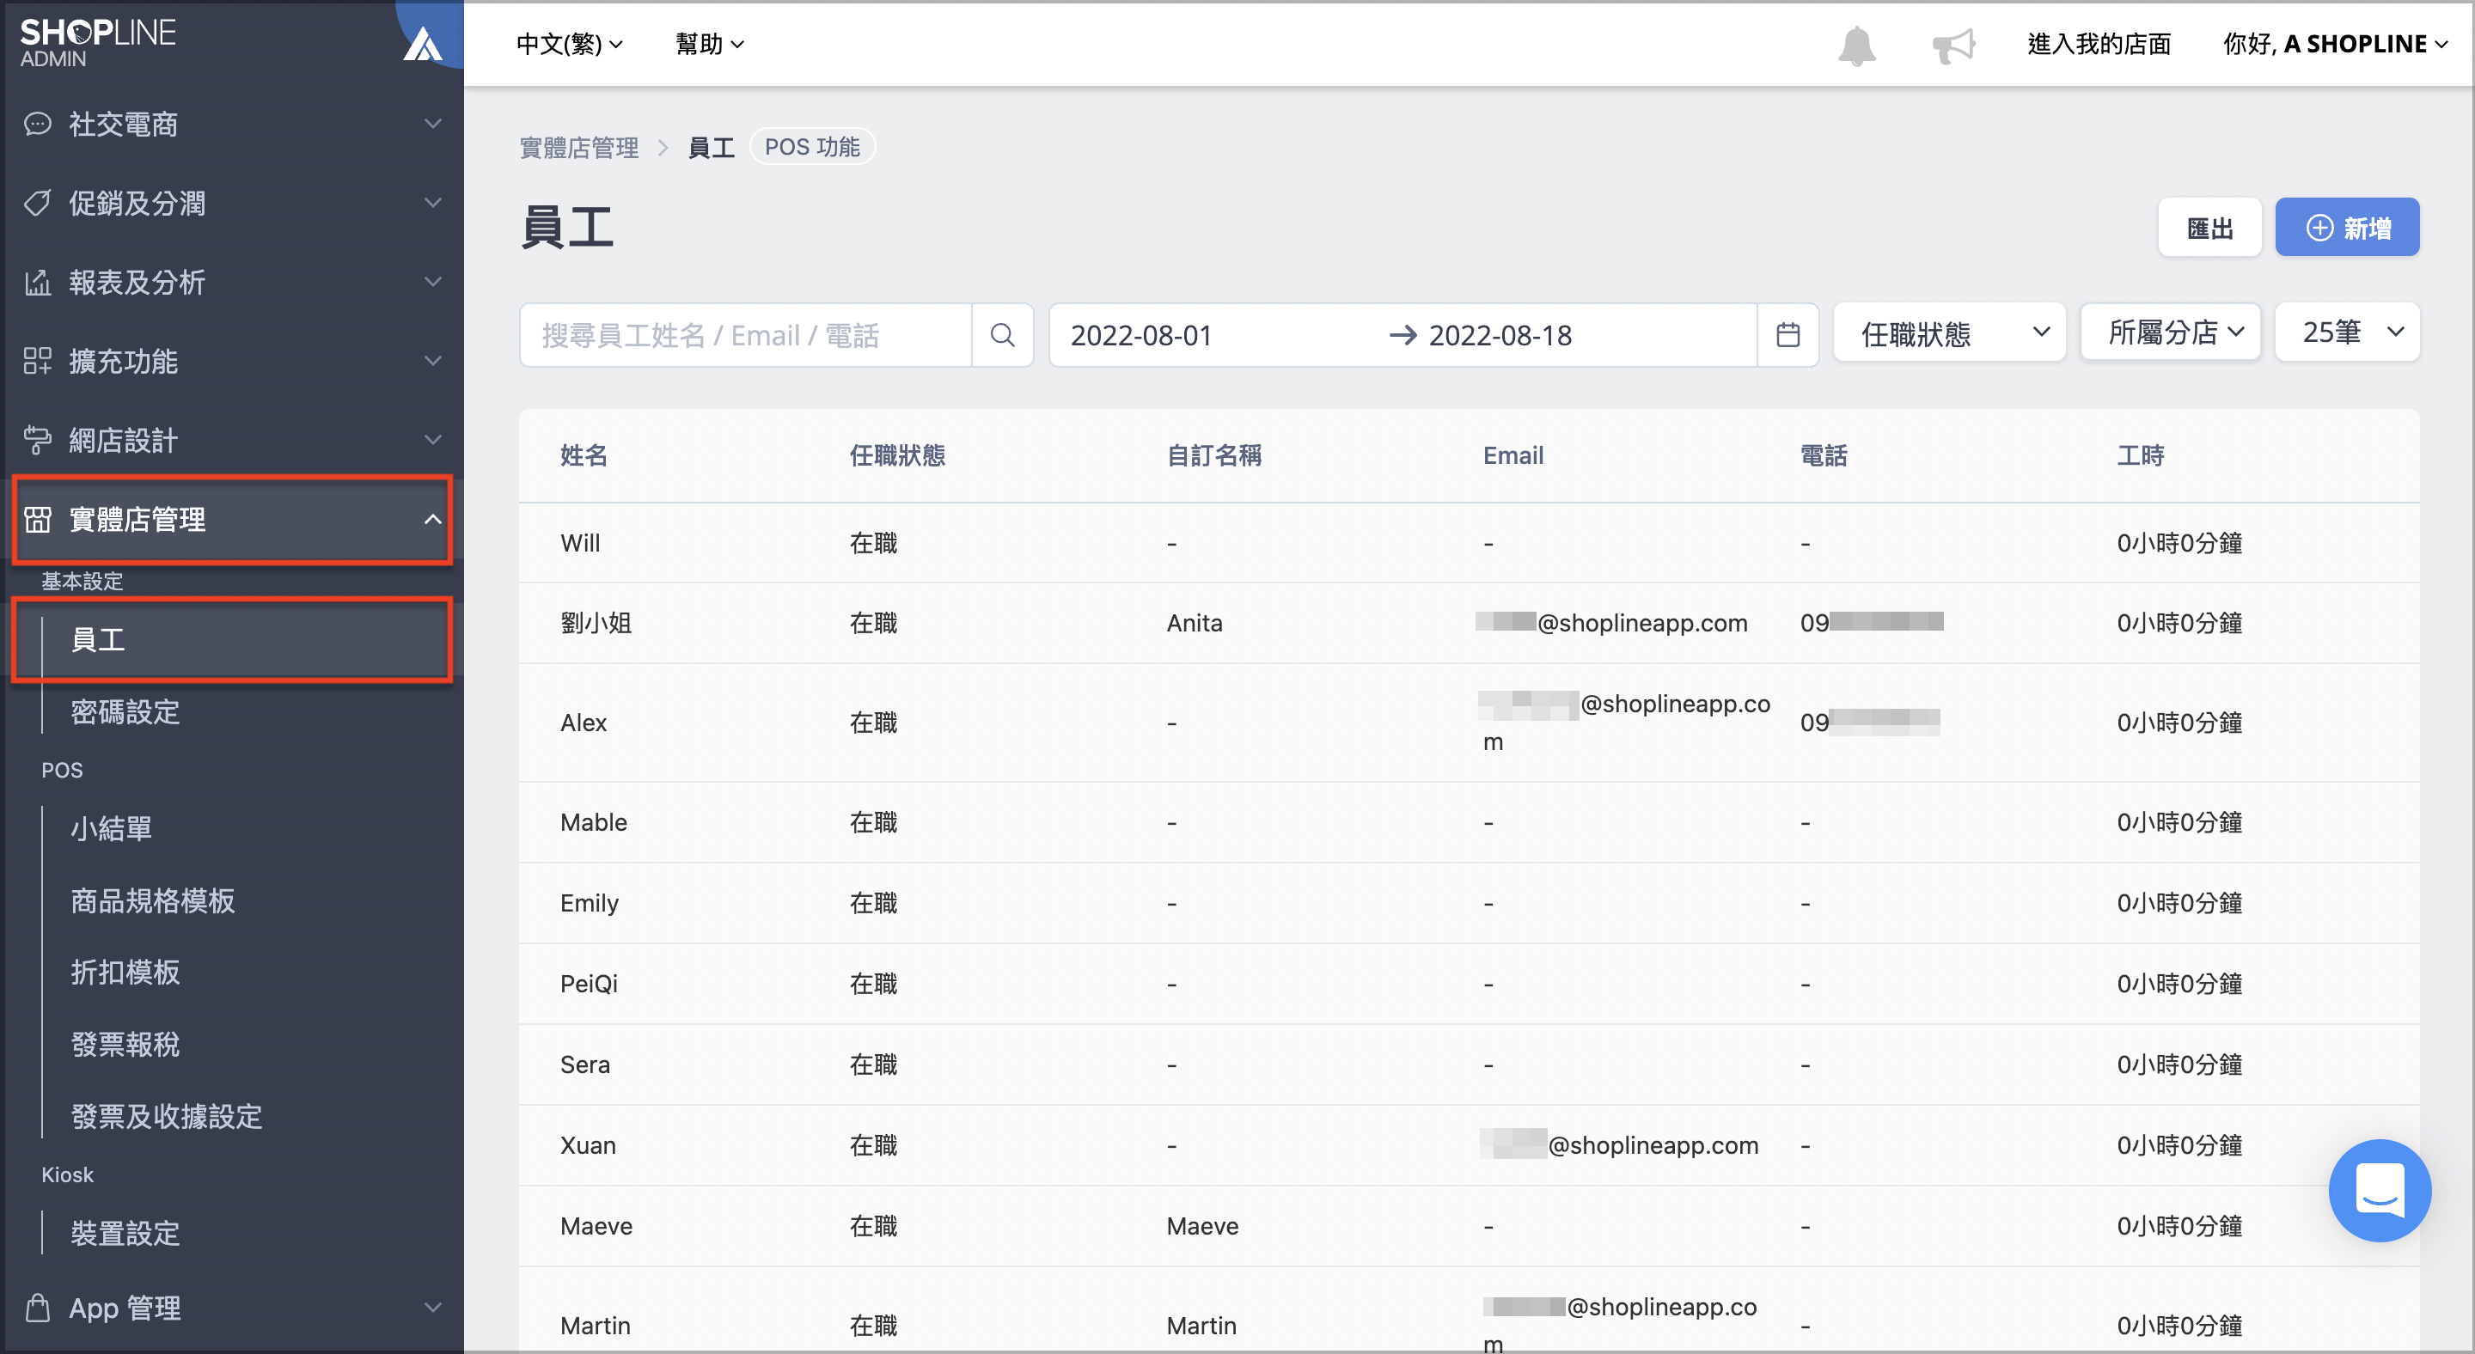Open 小結單 under POS
Image resolution: width=2475 pixels, height=1354 pixels.
(x=111, y=827)
